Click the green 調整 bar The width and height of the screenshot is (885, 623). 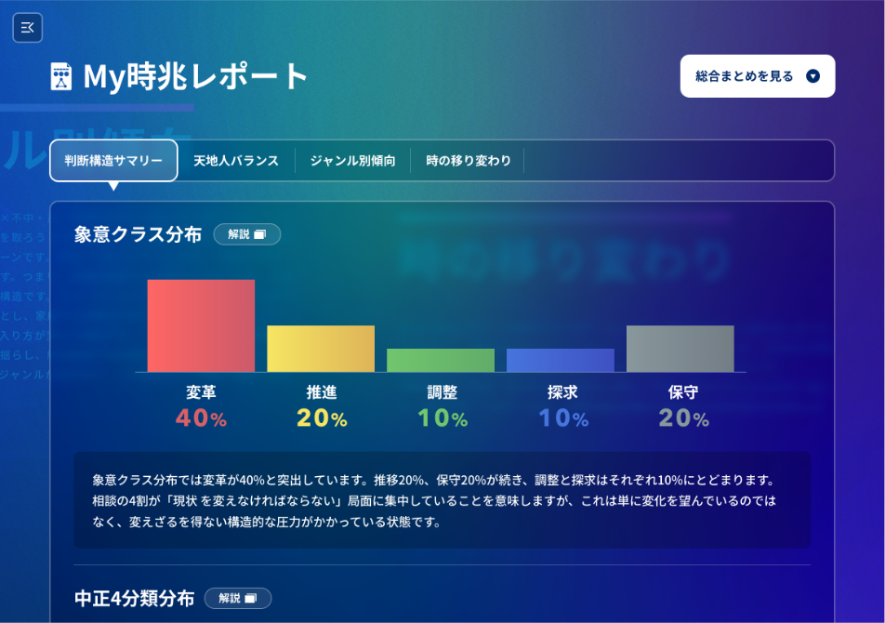[x=441, y=360]
